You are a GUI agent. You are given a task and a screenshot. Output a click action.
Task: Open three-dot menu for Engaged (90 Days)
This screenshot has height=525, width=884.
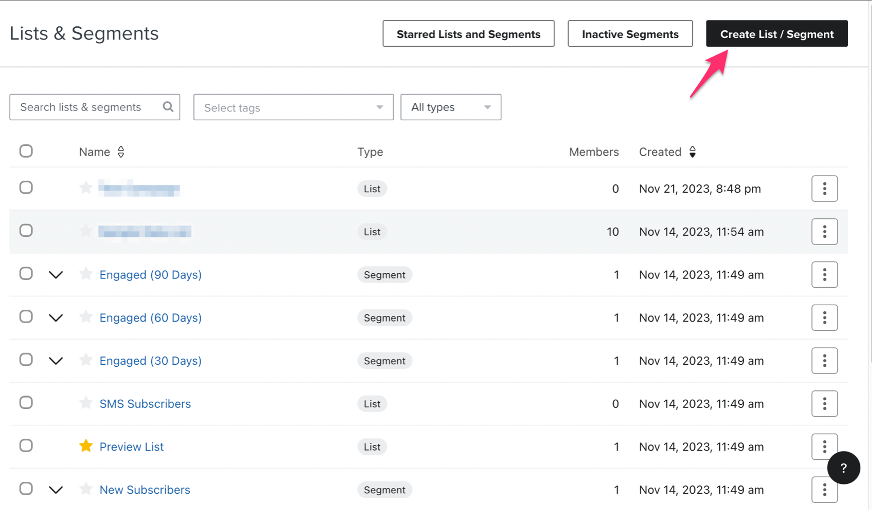pyautogui.click(x=824, y=275)
